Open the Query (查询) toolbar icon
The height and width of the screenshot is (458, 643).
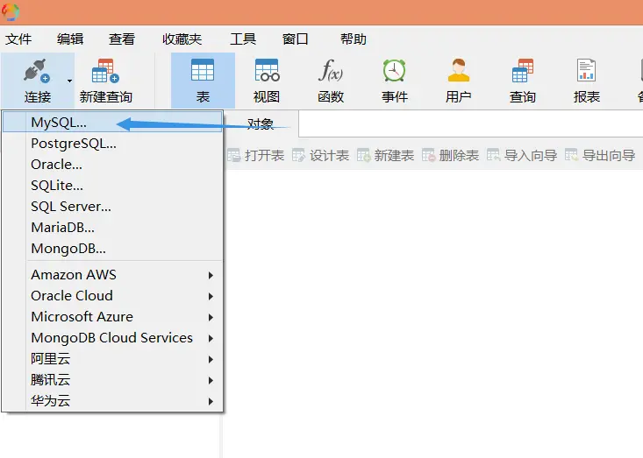click(x=523, y=70)
